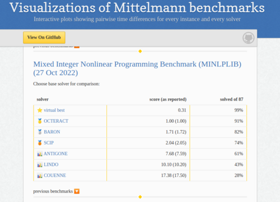The image size is (280, 202).
Task: Click the 'solved of 87' column header
Action: [x=231, y=99]
